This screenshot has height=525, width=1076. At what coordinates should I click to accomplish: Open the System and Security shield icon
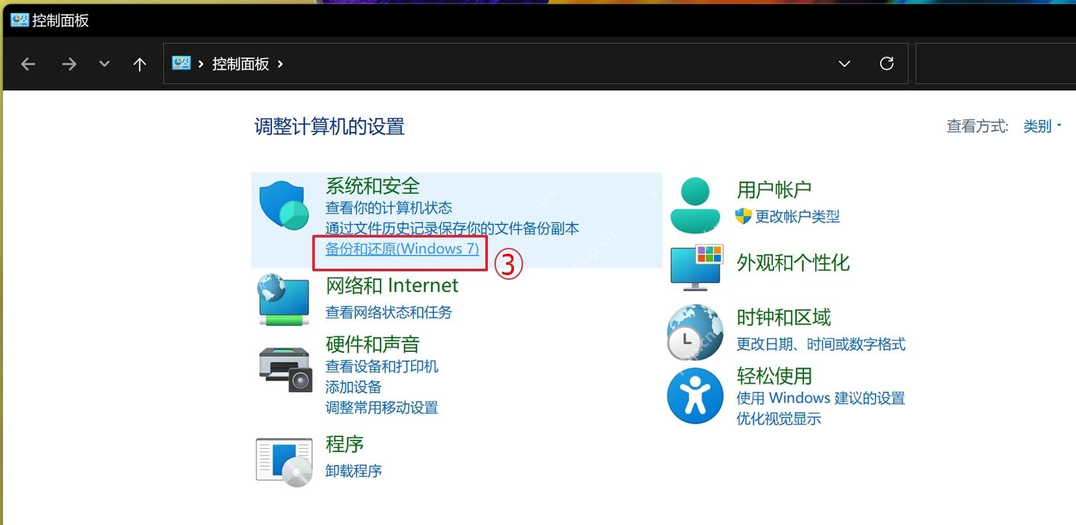284,206
